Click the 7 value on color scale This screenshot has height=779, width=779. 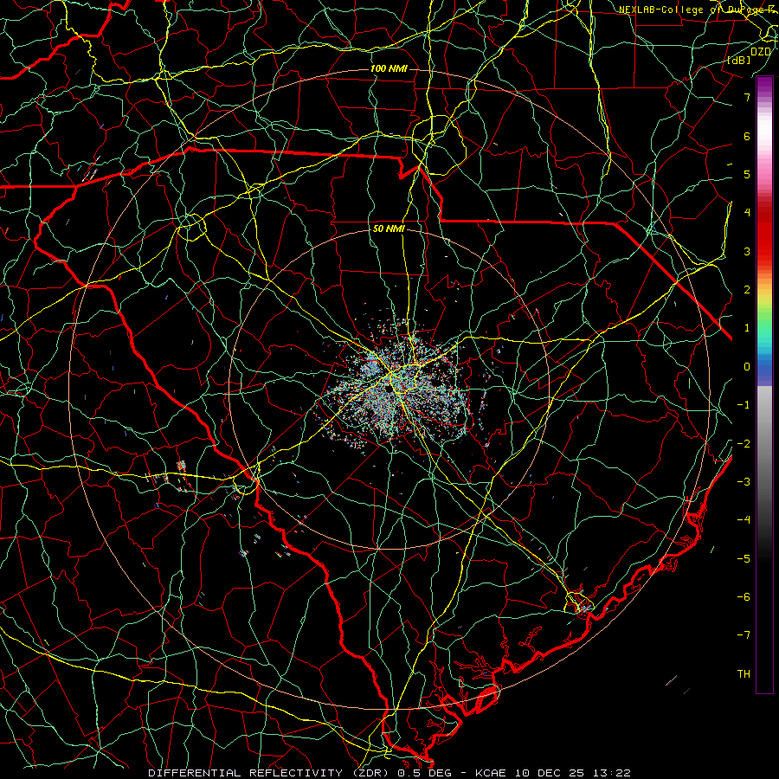747,97
